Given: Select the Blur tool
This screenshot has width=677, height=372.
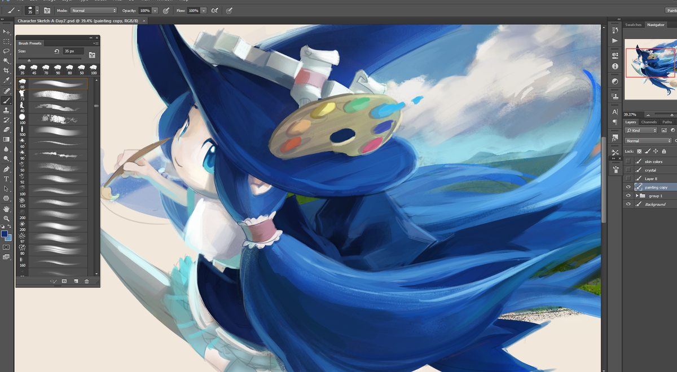Looking at the screenshot, I should tap(6, 149).
